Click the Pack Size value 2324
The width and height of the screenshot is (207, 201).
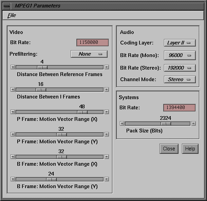(166, 118)
